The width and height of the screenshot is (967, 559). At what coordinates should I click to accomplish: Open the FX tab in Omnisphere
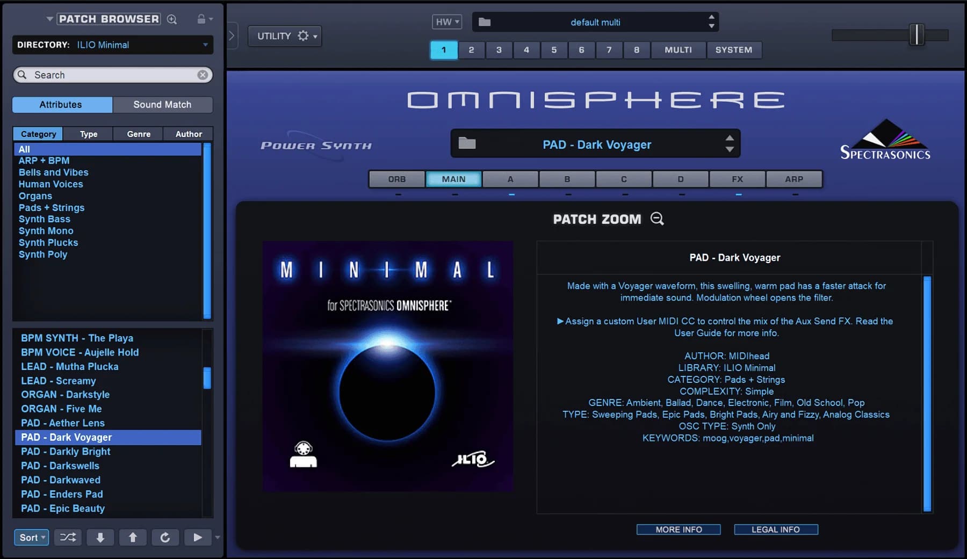click(x=737, y=179)
